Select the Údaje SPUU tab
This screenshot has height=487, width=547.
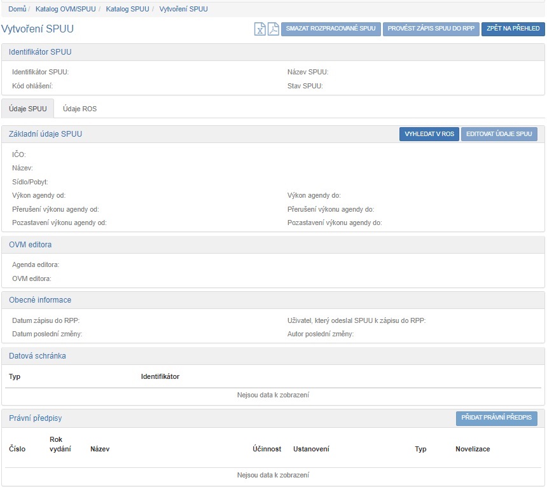28,109
